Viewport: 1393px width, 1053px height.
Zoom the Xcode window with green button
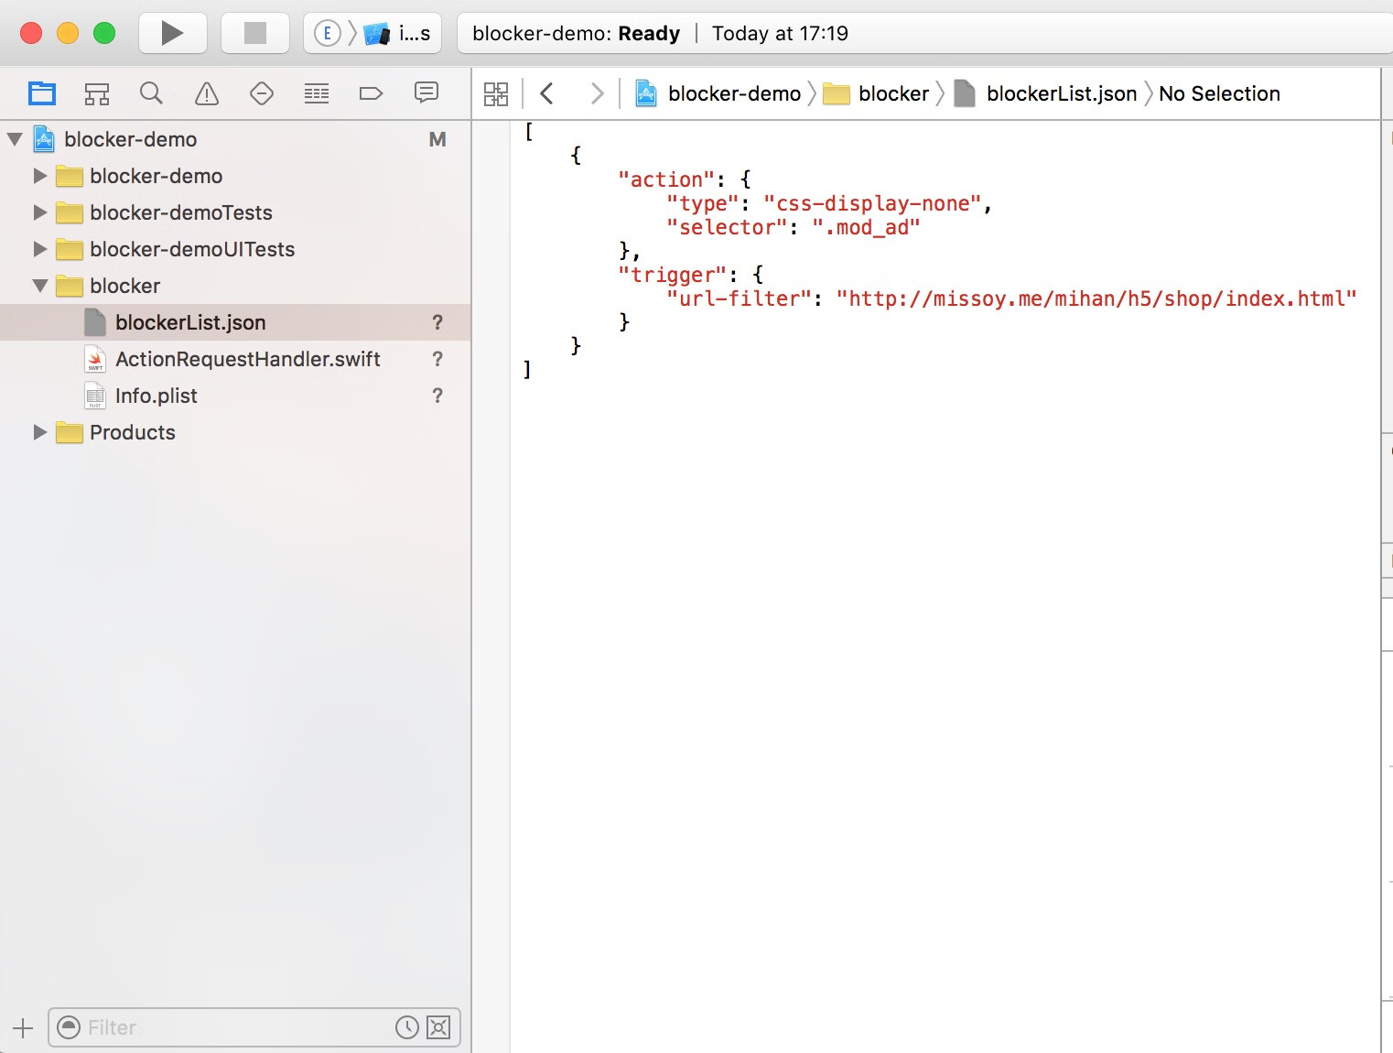[104, 33]
